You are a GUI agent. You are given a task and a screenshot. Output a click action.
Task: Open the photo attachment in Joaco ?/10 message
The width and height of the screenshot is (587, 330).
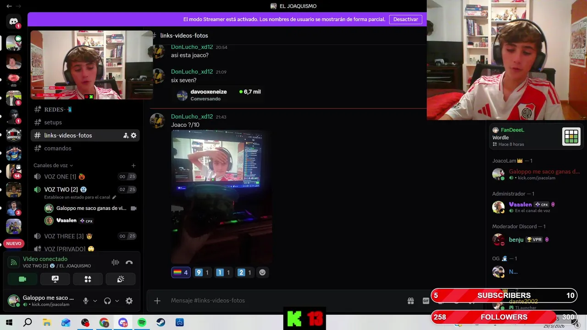(222, 197)
